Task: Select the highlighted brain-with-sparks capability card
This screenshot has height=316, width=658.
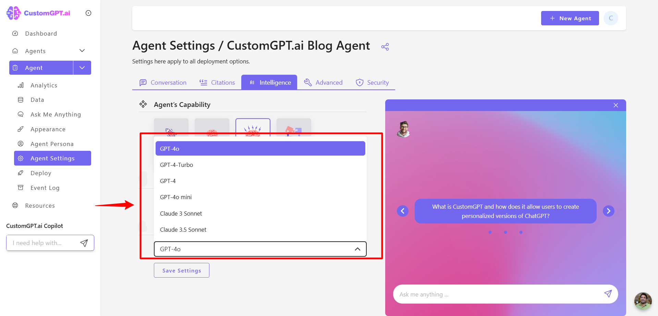Action: pyautogui.click(x=253, y=127)
